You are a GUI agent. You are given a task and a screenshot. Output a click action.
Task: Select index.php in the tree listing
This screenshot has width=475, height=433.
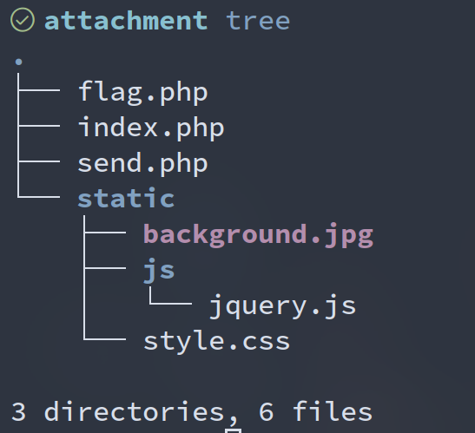click(x=151, y=128)
